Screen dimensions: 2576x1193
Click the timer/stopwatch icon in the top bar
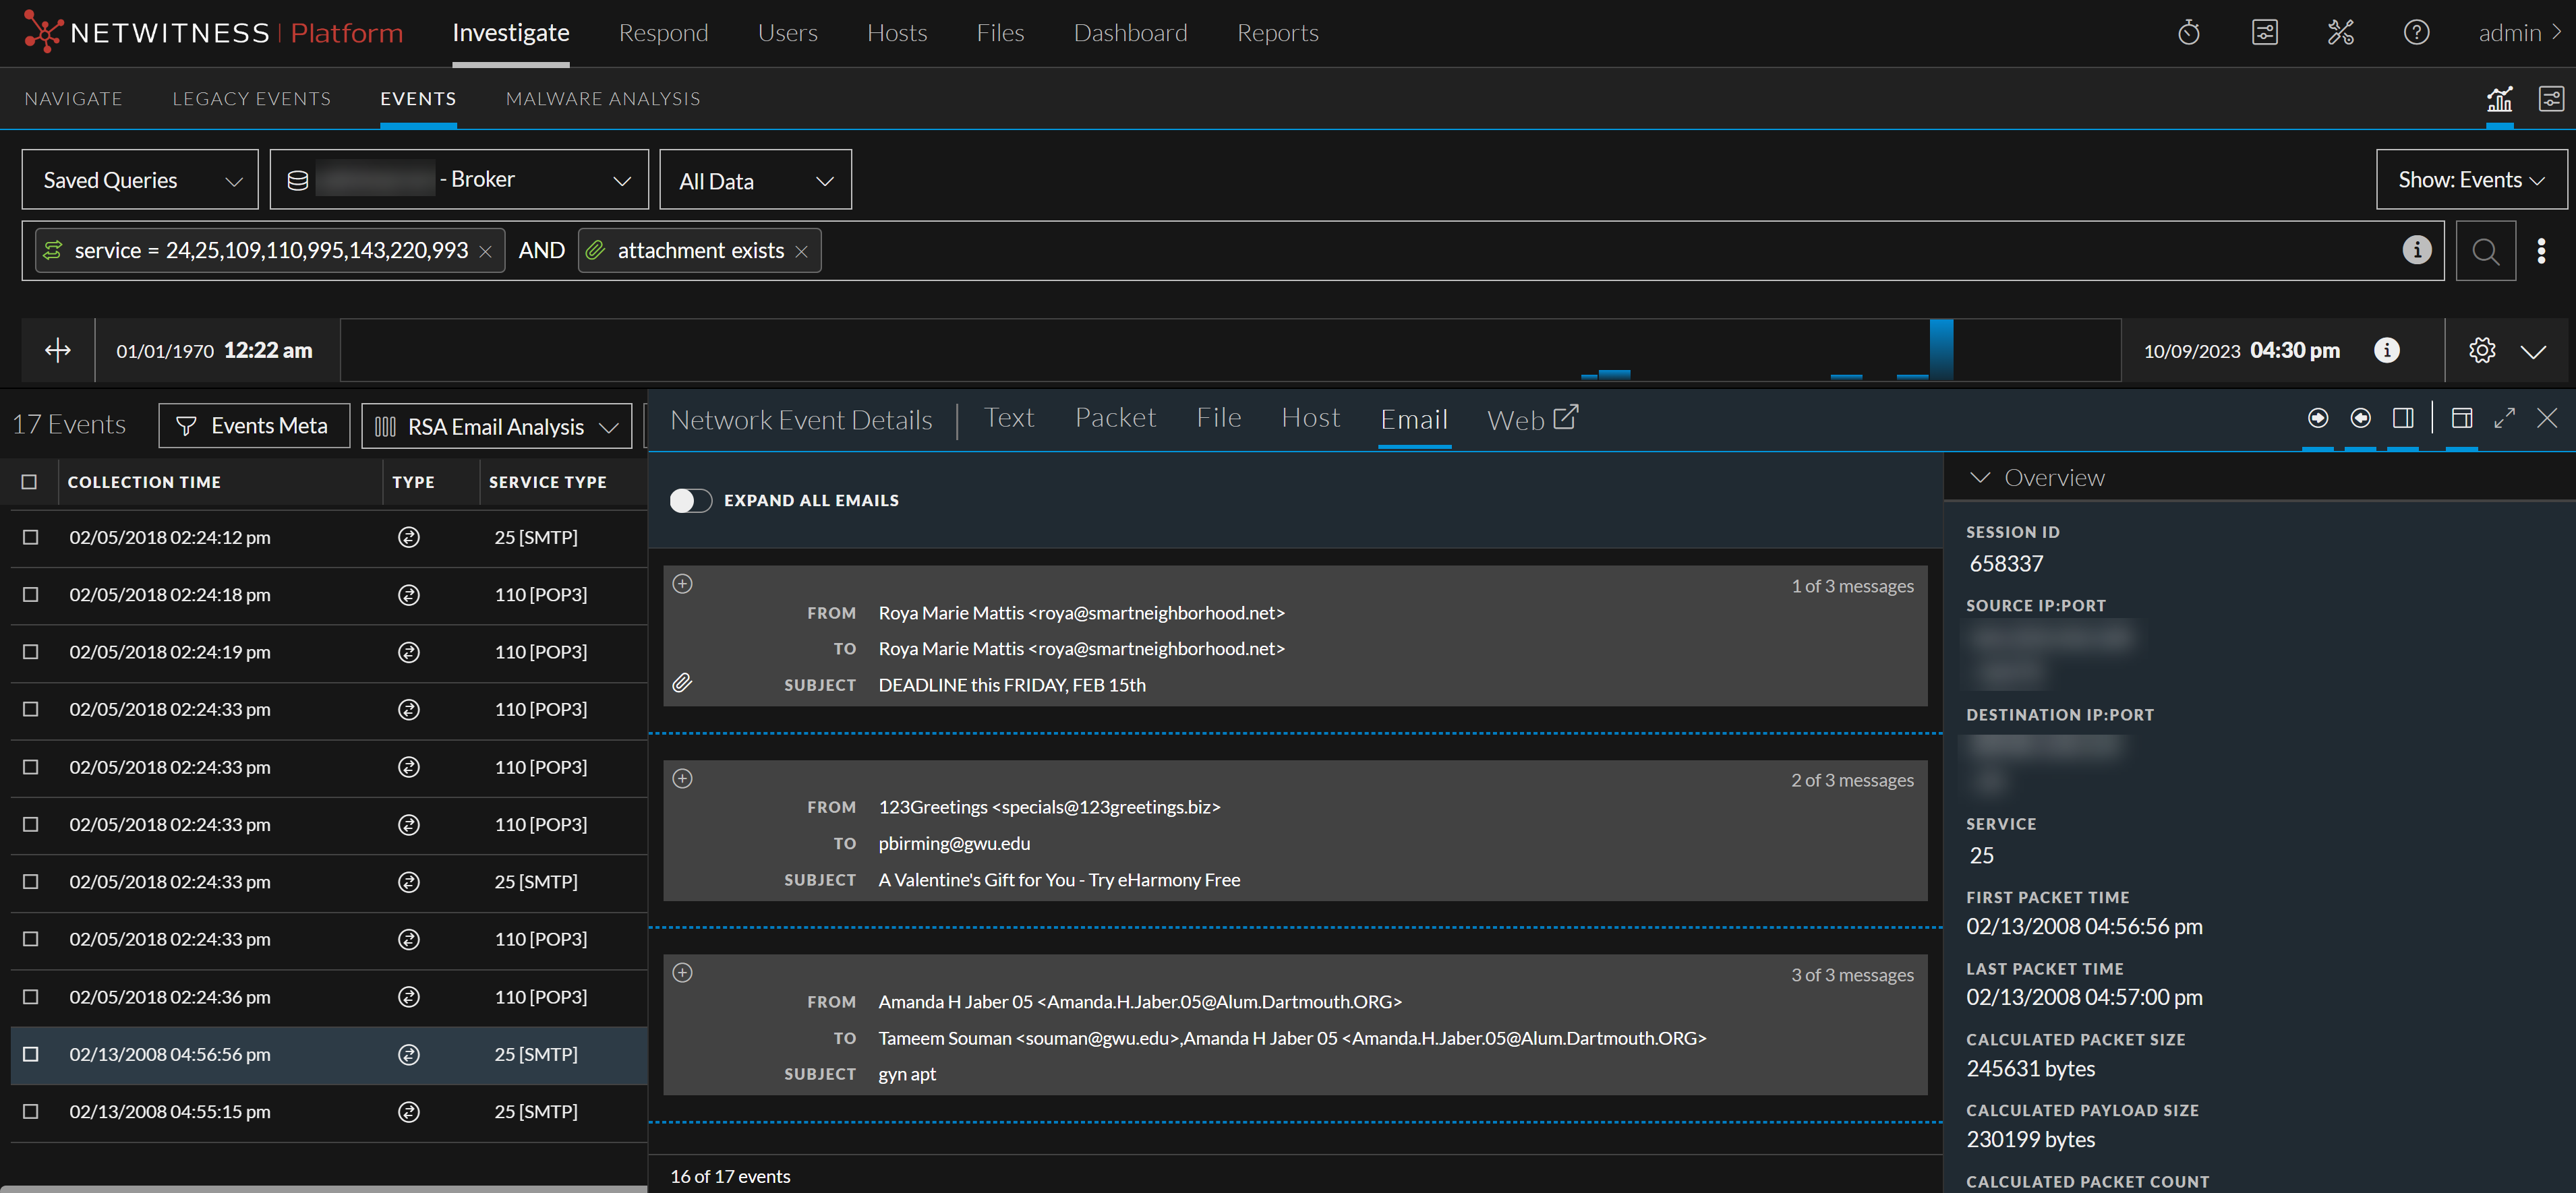(2188, 32)
